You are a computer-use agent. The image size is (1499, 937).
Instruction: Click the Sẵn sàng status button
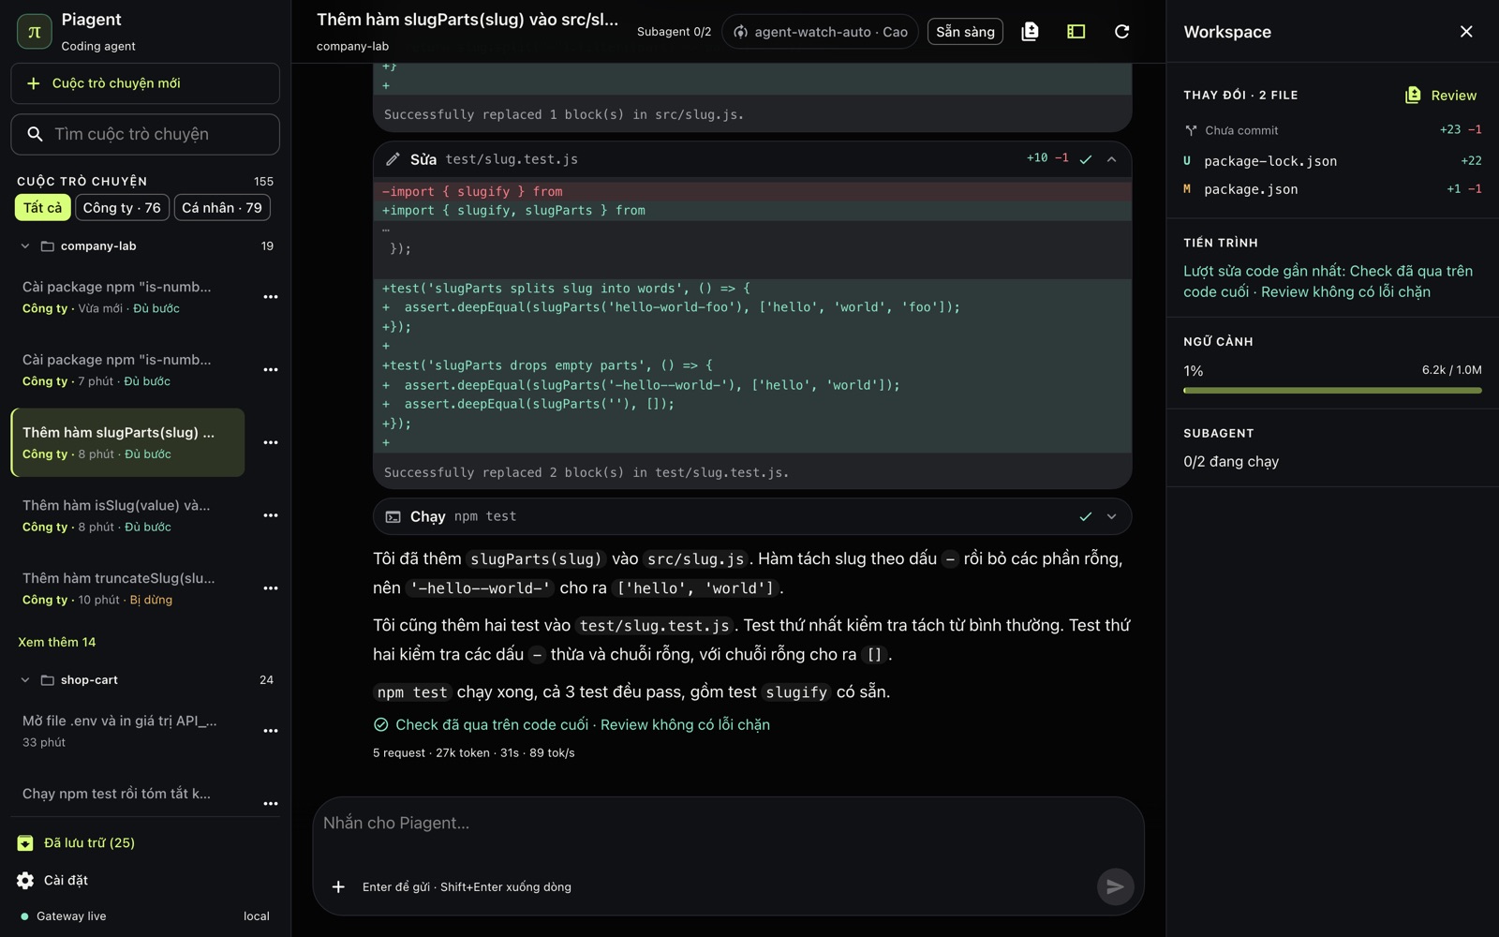(x=965, y=32)
